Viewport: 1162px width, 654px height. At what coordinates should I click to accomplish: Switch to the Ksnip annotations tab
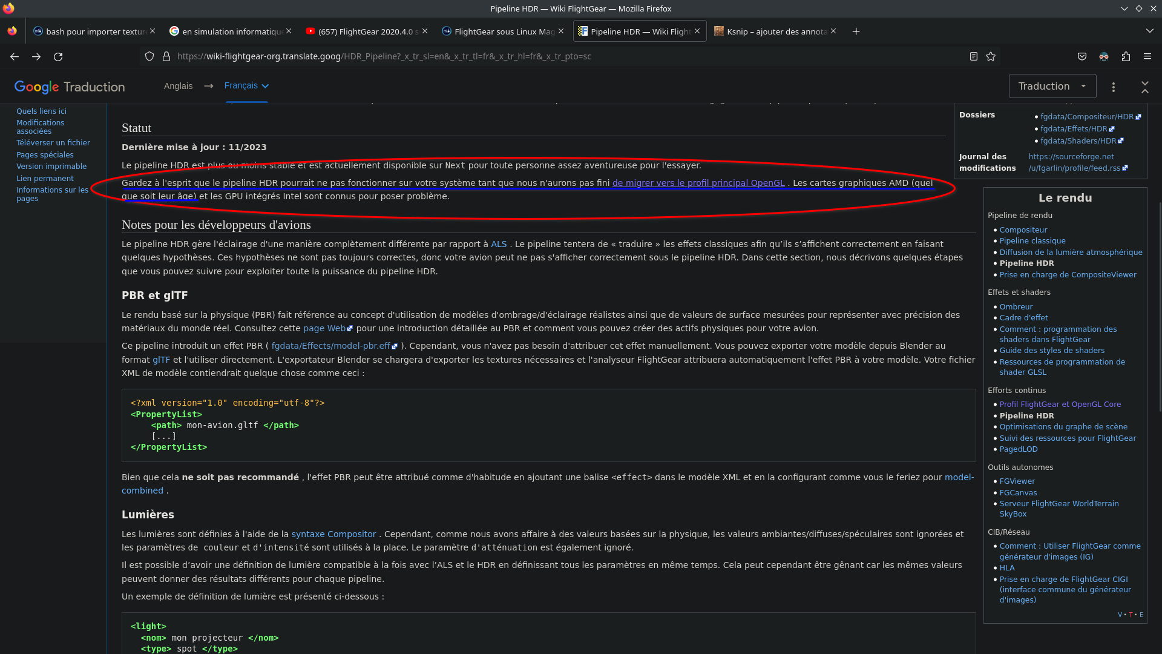(776, 31)
